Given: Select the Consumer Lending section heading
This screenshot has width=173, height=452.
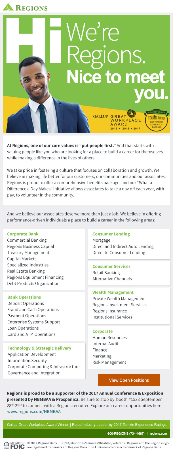Looking at the screenshot, I should tap(111, 234).
